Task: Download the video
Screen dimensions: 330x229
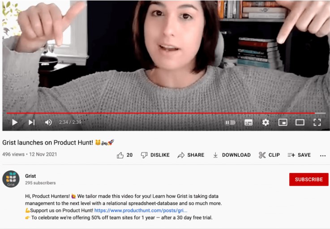Action: [231, 155]
